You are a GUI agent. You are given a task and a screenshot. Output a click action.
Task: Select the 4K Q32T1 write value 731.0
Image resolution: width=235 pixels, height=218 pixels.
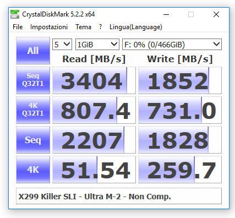click(180, 110)
